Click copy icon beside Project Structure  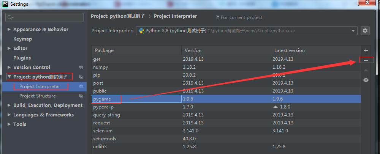(x=81, y=96)
